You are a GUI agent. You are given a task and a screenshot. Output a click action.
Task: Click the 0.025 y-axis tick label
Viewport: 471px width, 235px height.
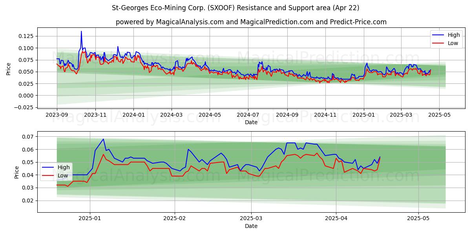[27, 84]
